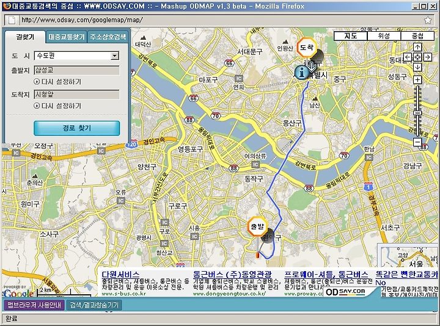
Task: Click 영등포구 label on map
Action: pos(190,149)
